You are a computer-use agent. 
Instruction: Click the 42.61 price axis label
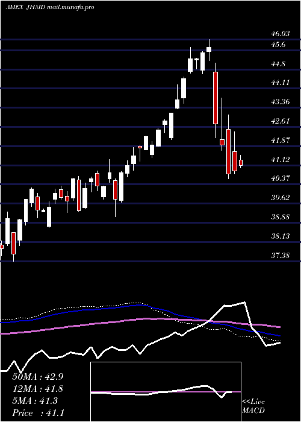281,121
